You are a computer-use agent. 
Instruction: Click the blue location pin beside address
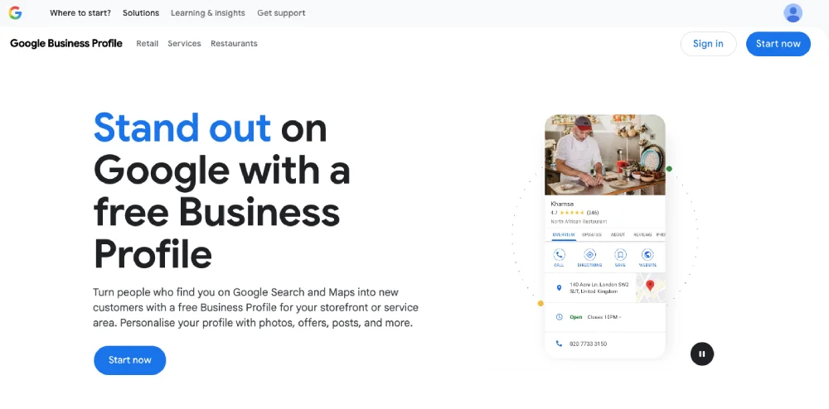click(x=559, y=287)
